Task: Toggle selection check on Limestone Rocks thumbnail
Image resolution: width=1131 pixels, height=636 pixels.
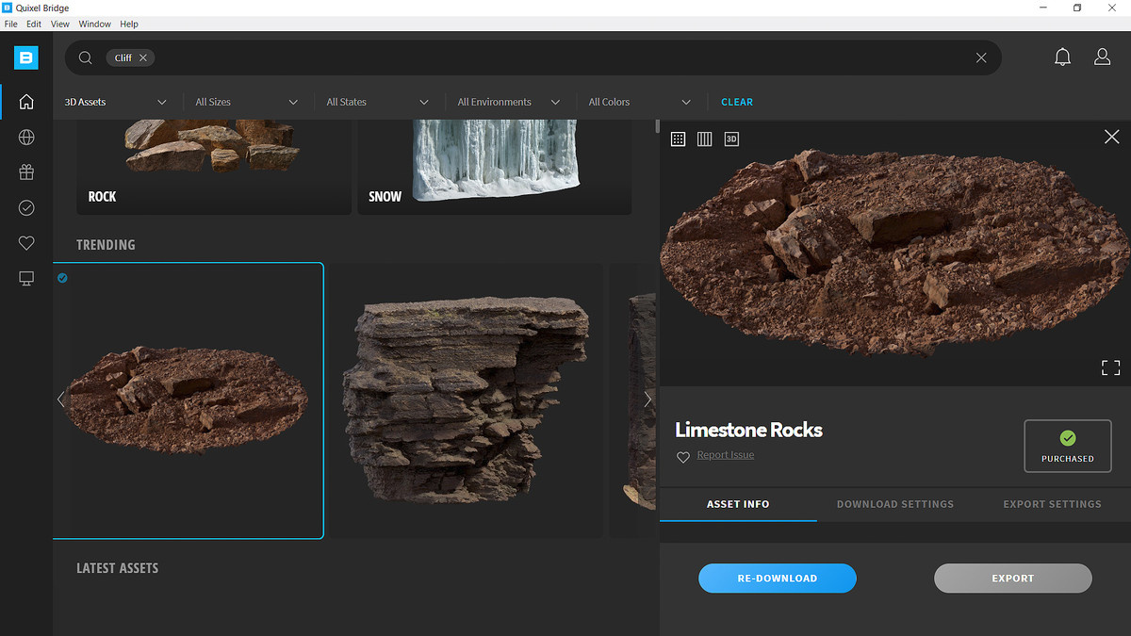Action: click(x=62, y=278)
